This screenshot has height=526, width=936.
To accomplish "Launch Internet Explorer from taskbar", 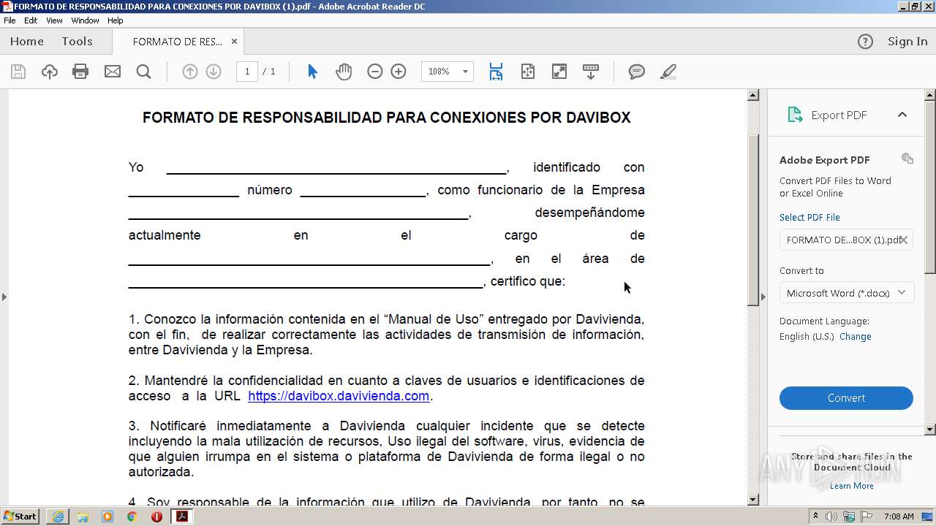I will click(x=58, y=517).
